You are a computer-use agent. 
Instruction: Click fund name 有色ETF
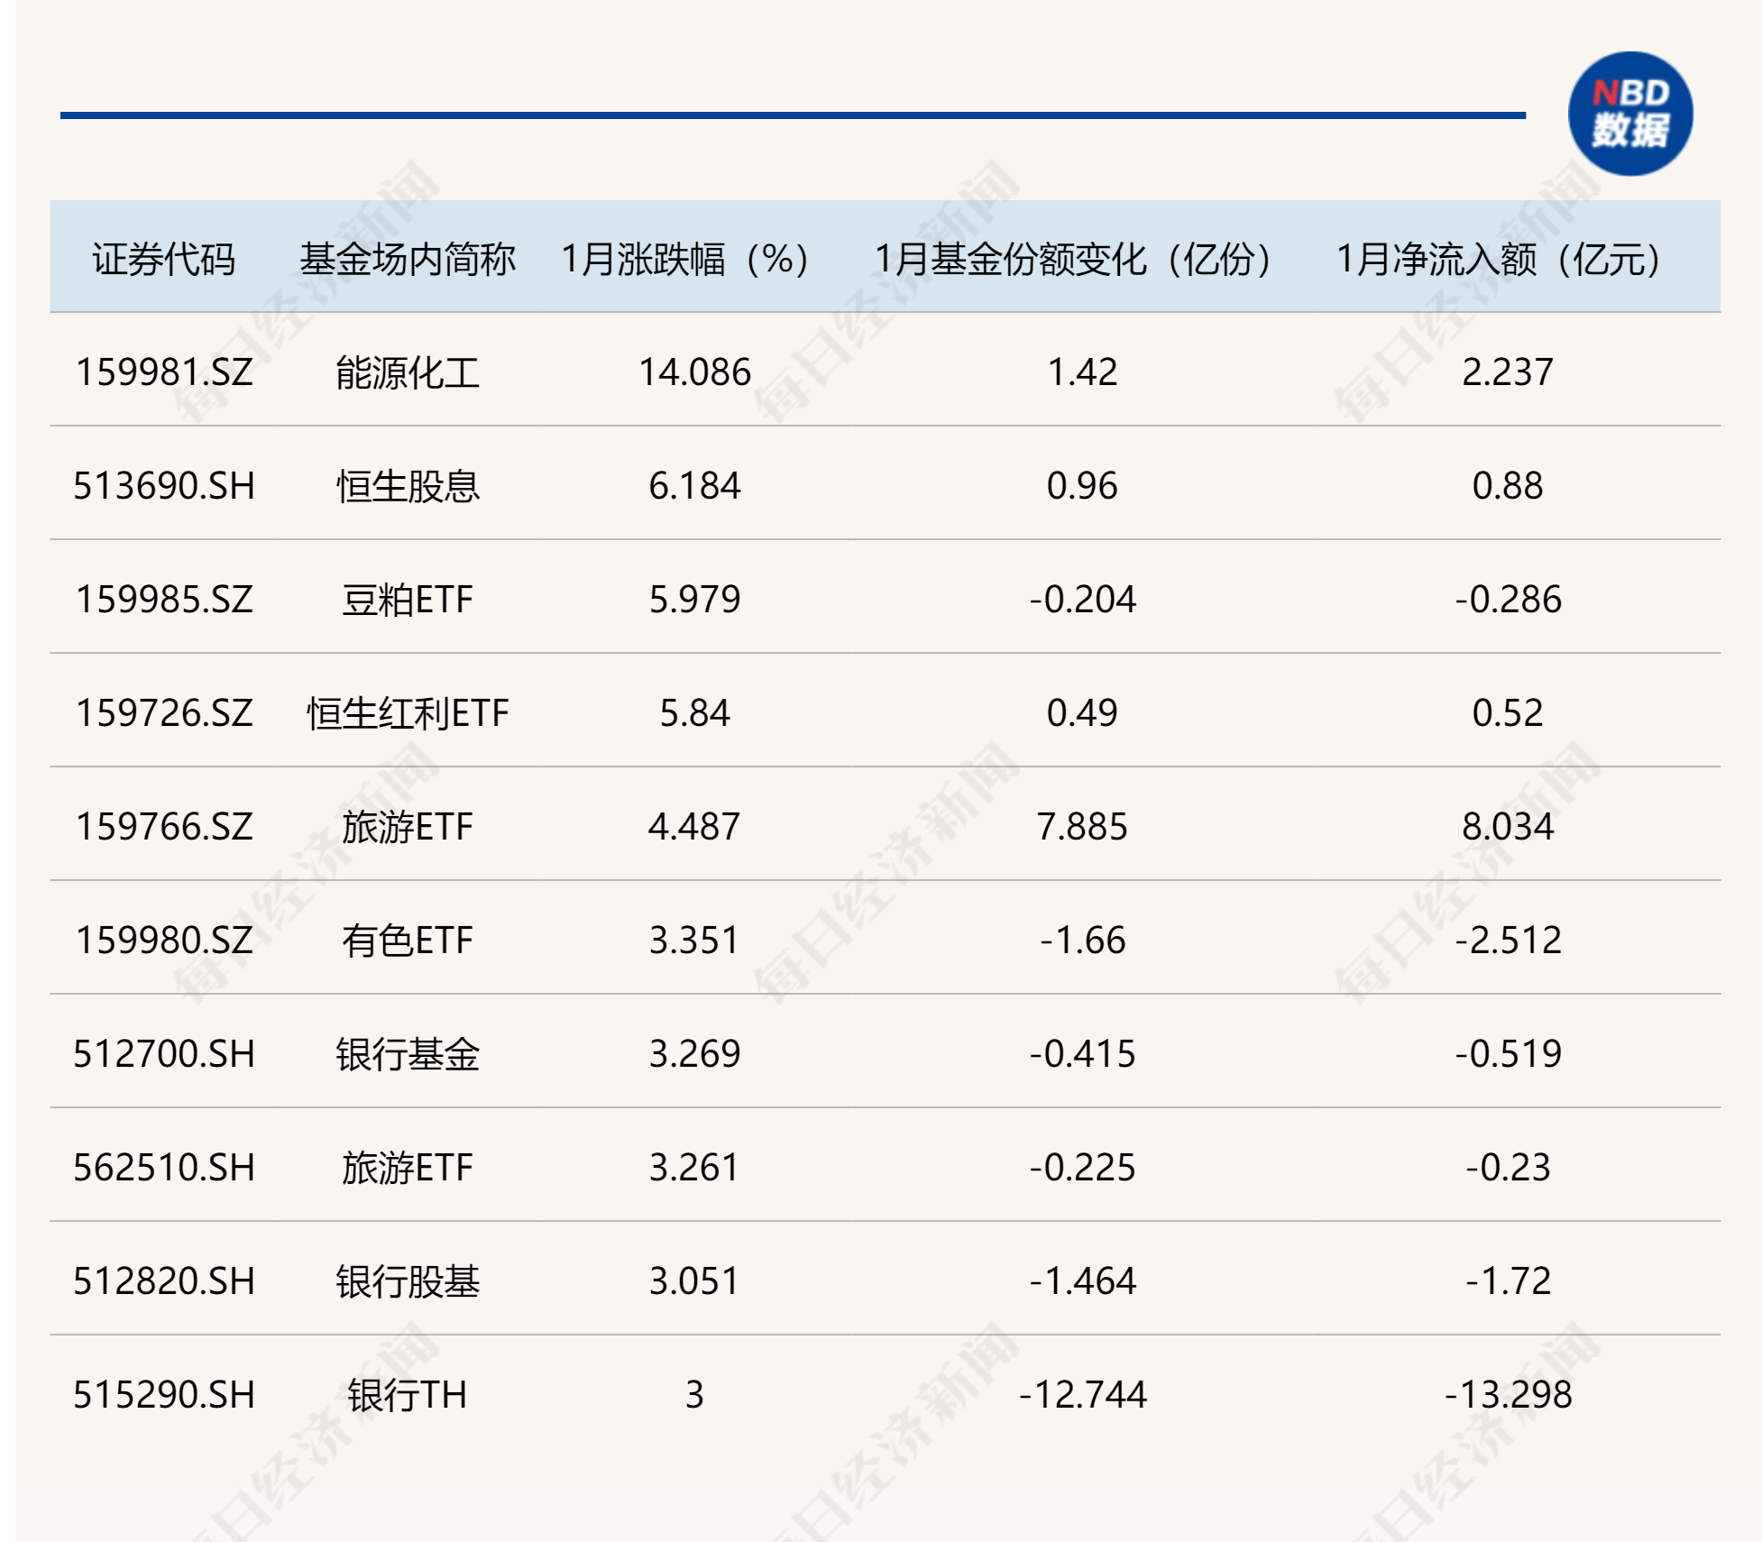pyautogui.click(x=408, y=941)
